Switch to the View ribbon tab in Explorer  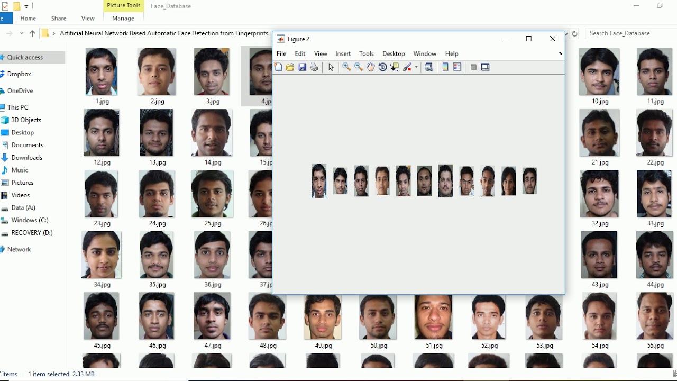click(x=88, y=18)
